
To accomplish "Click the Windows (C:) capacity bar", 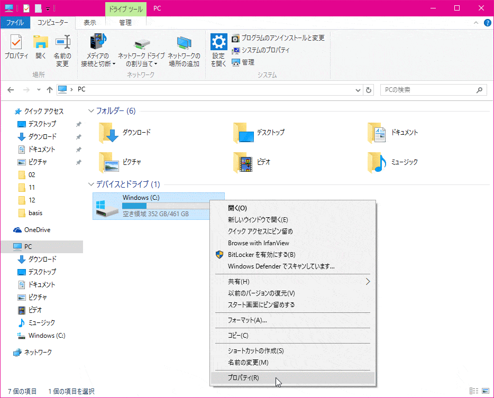I will [x=166, y=206].
